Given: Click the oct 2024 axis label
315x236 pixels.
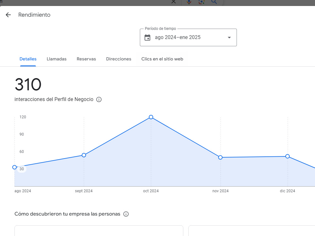Looking at the screenshot, I should tap(151, 191).
